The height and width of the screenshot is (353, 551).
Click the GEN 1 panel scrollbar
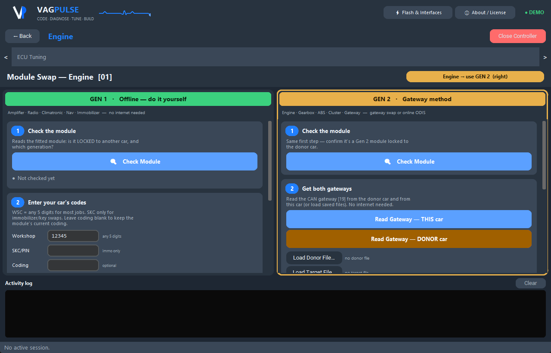click(270, 161)
